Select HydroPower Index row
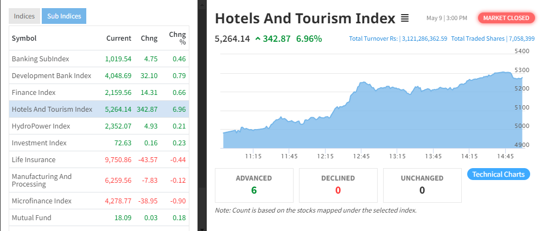This screenshot has width=541, height=231. 41,126
